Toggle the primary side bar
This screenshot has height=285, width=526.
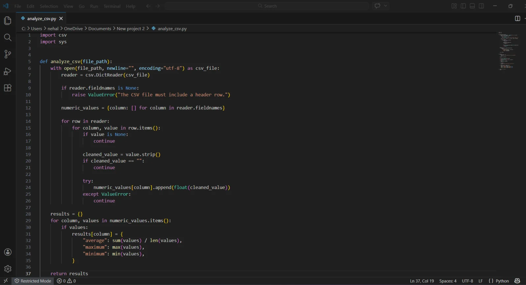tap(463, 6)
